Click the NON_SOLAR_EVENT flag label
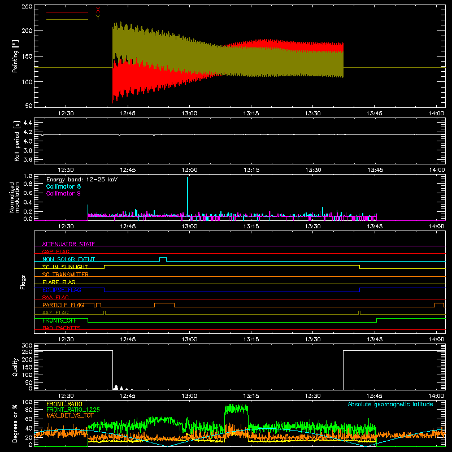This screenshot has height=452, width=452. [x=68, y=259]
